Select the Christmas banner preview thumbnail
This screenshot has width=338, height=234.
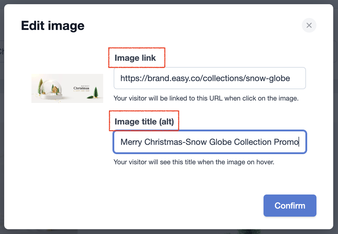pyautogui.click(x=67, y=89)
